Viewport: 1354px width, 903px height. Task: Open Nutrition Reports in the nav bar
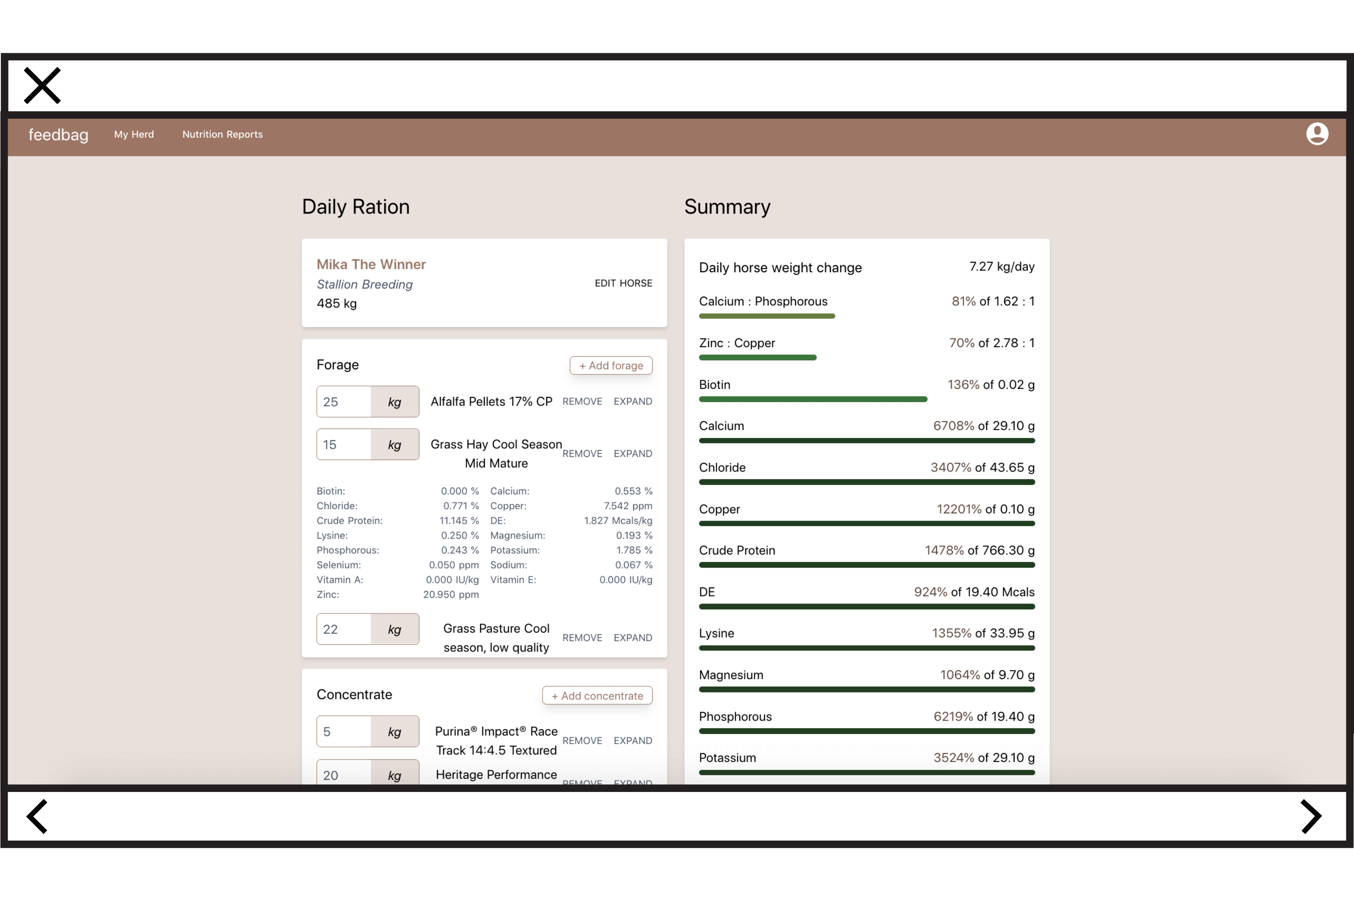click(x=222, y=134)
